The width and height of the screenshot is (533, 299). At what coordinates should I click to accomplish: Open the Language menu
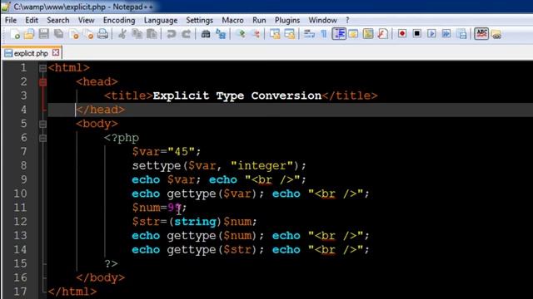[161, 20]
